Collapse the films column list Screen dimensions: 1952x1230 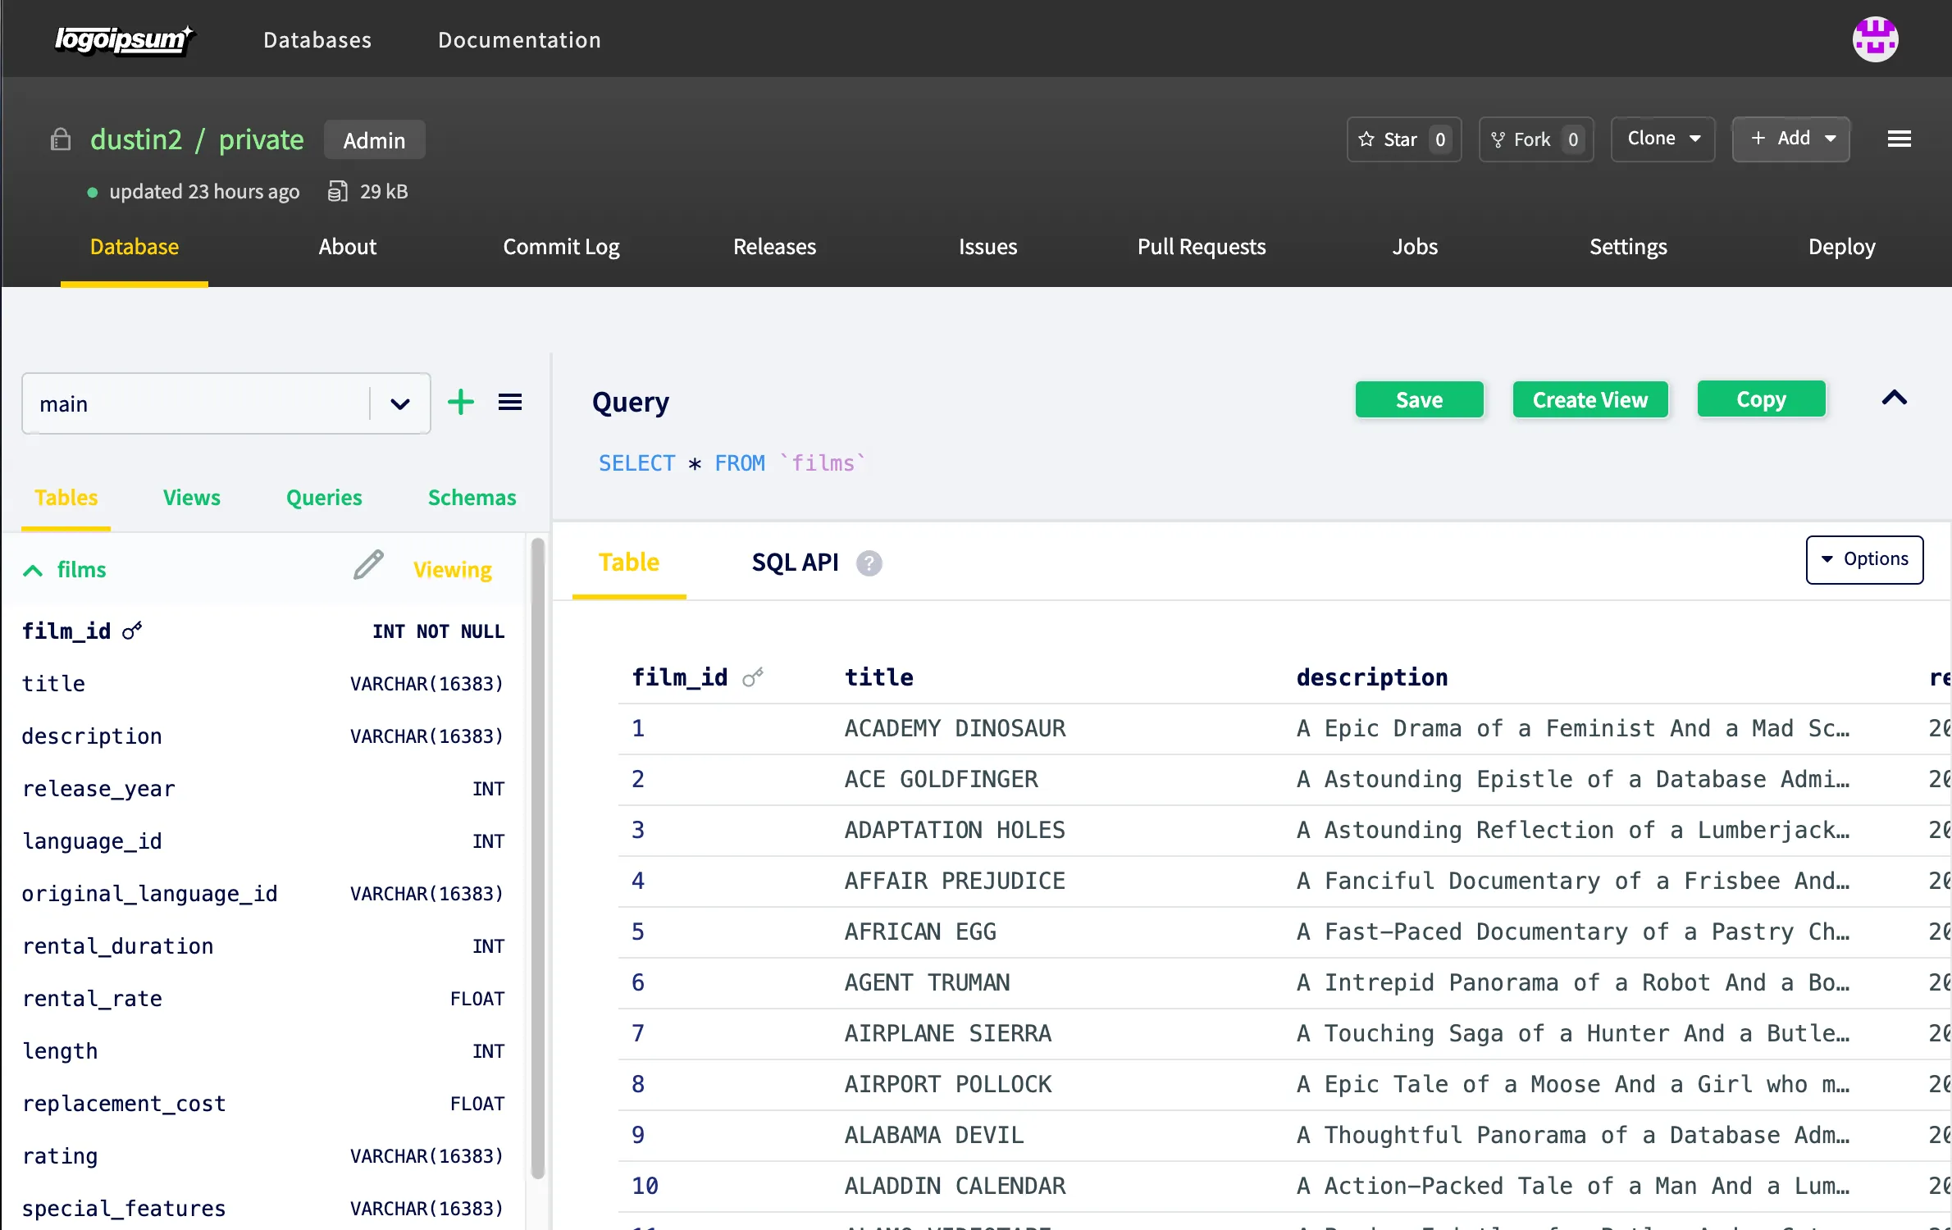coord(33,570)
